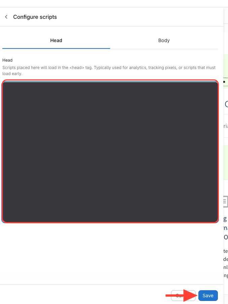Click the 'Head' field label above editor
This screenshot has height=304, width=228.
pyautogui.click(x=7, y=60)
